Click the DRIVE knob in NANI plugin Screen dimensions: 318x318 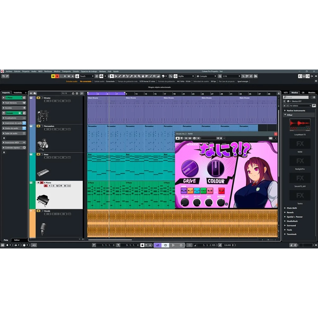(190, 168)
